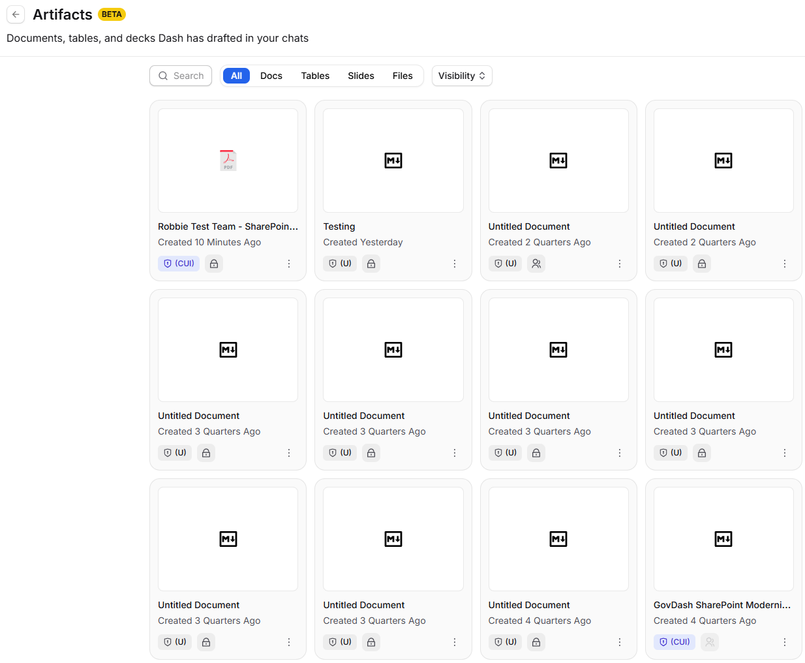
Task: Open thumbnail of Untitled Document created 4 Quarters Ago
Action: pyautogui.click(x=558, y=539)
